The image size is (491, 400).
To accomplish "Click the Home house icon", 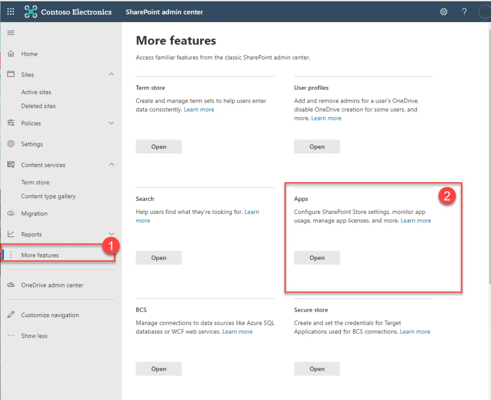I will pos(11,54).
